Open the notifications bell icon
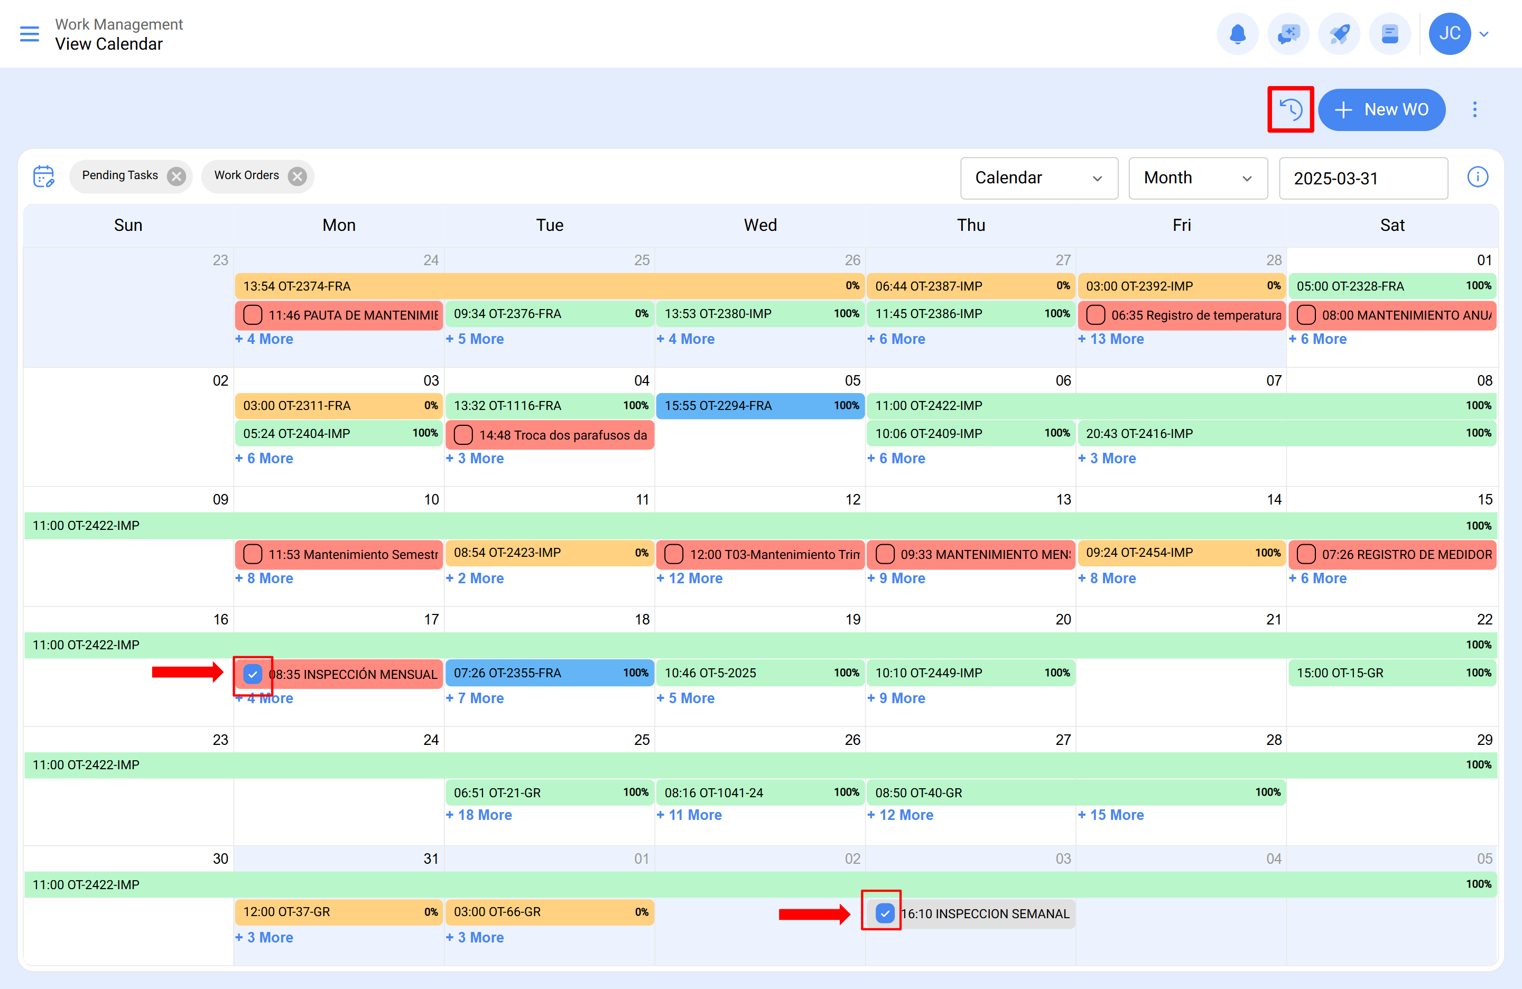The width and height of the screenshot is (1522, 989). pos(1238,33)
